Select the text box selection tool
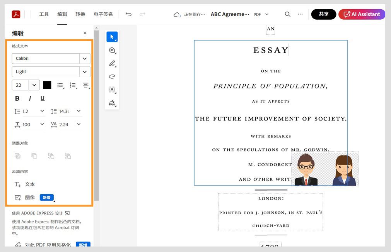Image resolution: width=391 pixels, height=252 pixels. (112, 90)
